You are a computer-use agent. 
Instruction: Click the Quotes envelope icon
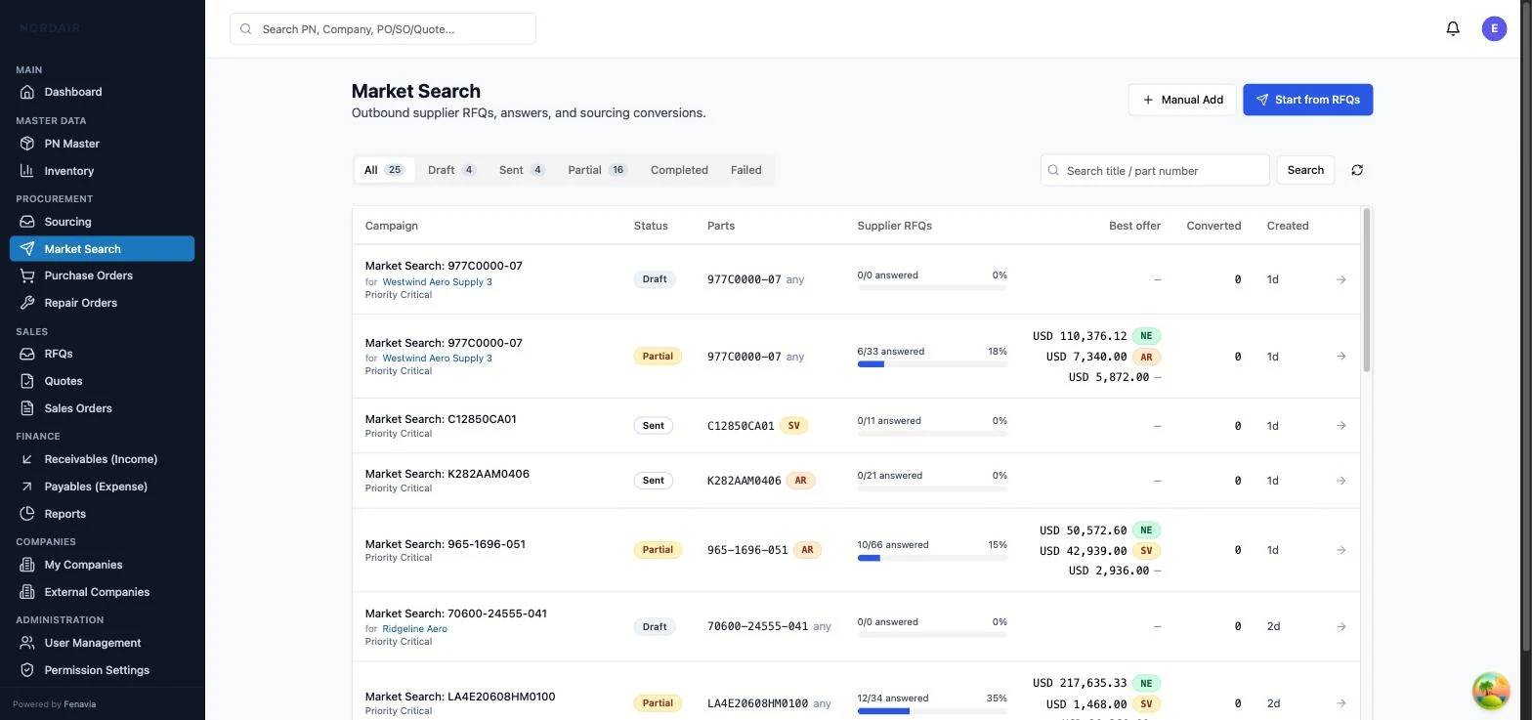27,381
